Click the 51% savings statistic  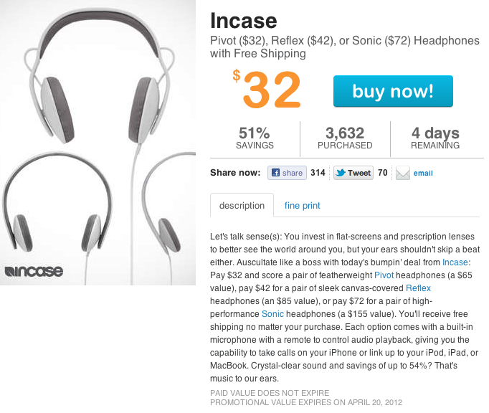point(255,138)
